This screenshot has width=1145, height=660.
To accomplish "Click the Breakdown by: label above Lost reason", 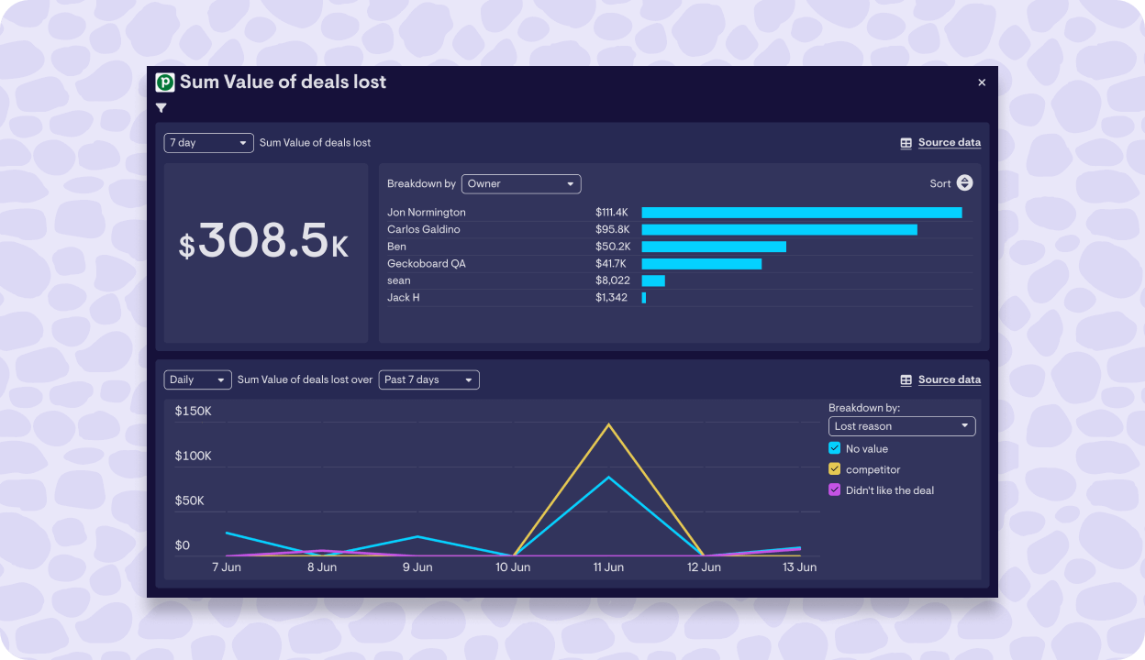I will click(864, 408).
